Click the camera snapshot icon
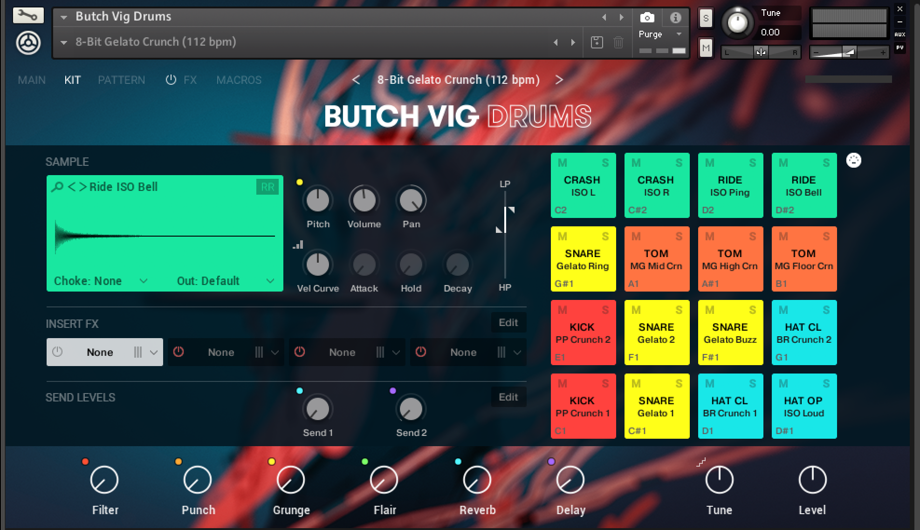This screenshot has height=530, width=920. [647, 18]
